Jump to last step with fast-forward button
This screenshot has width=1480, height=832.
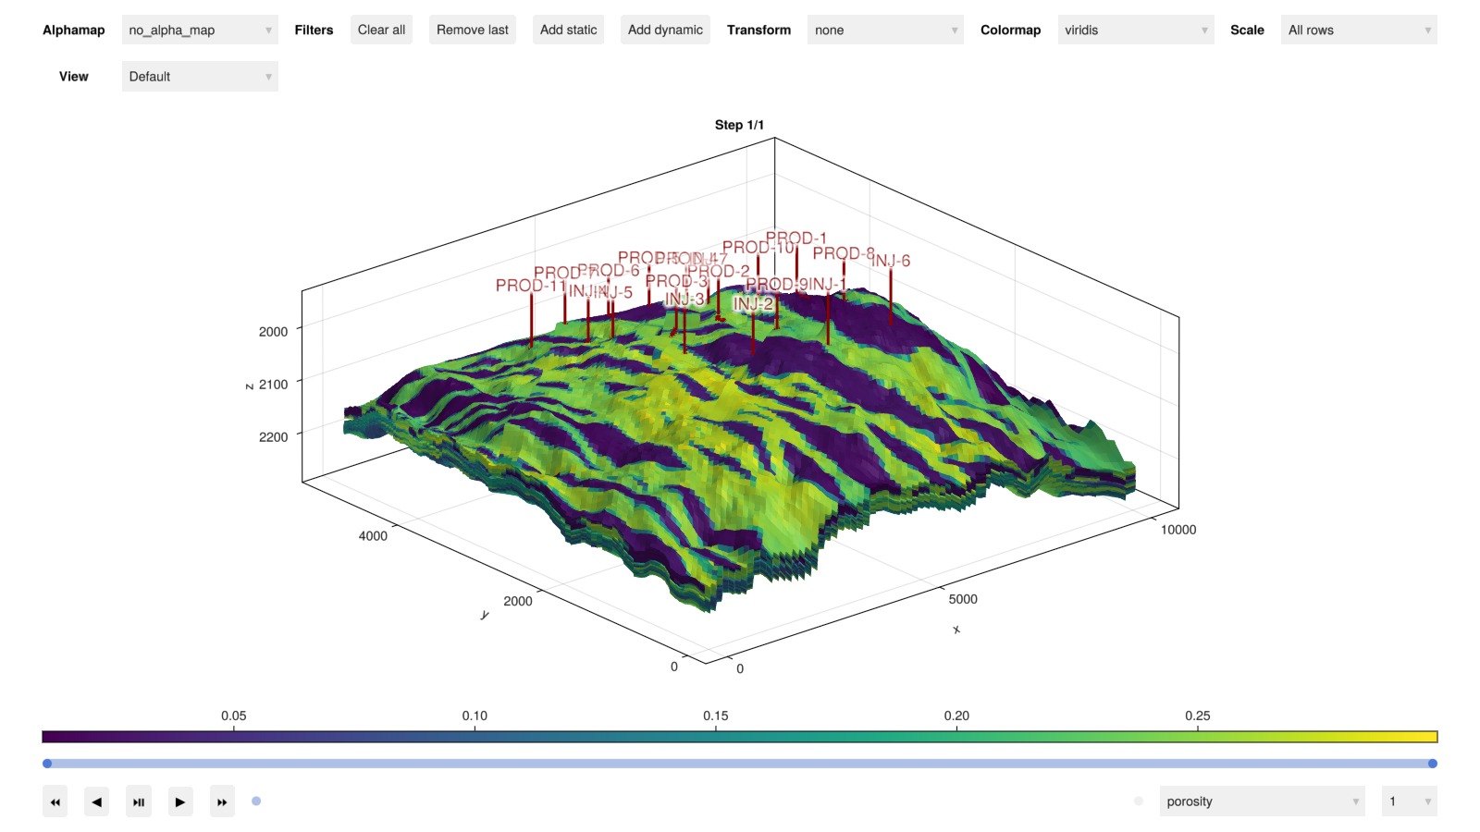click(x=222, y=801)
